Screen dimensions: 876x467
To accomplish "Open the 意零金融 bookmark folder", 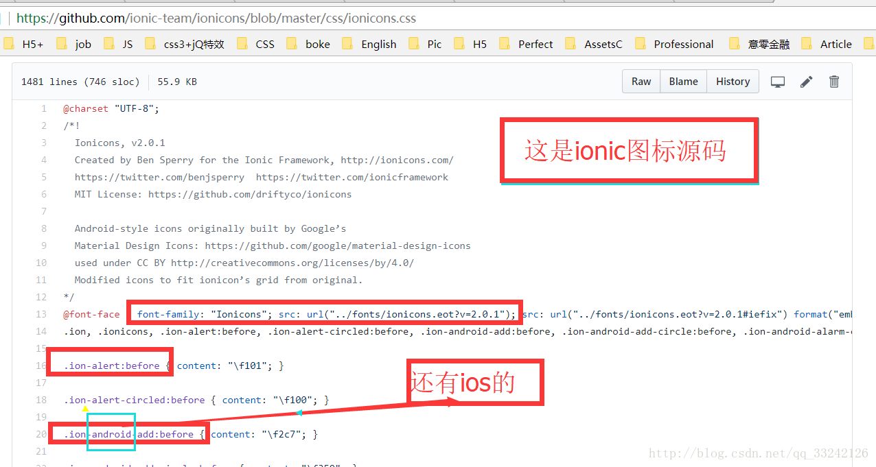I will 759,44.
